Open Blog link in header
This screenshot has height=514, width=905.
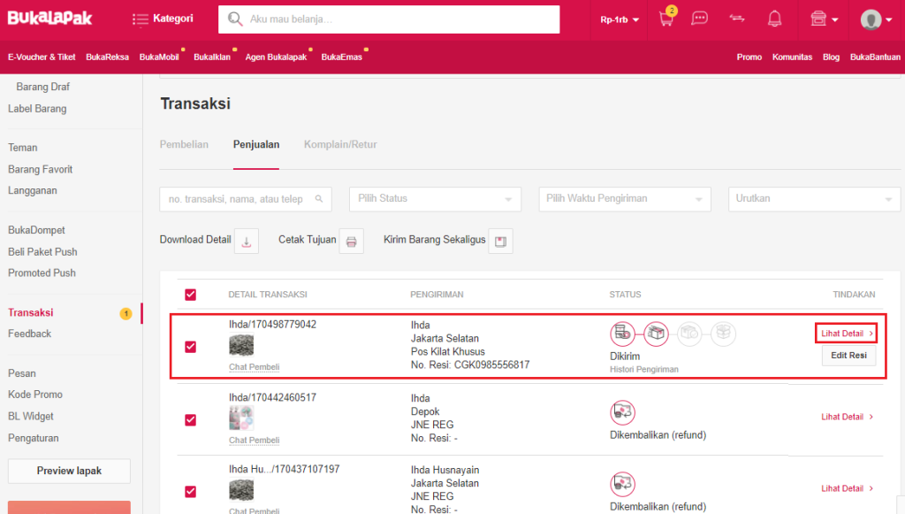tap(831, 57)
